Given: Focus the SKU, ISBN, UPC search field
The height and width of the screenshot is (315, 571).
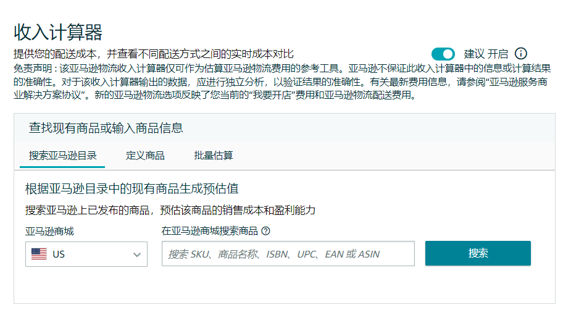Looking at the screenshot, I should [288, 254].
